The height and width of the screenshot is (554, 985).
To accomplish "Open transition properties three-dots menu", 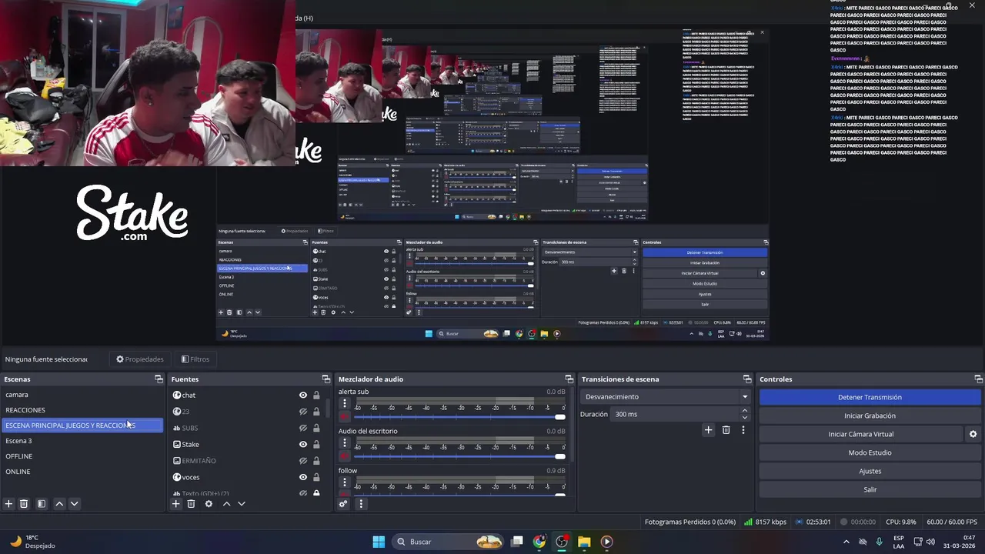I will [743, 430].
